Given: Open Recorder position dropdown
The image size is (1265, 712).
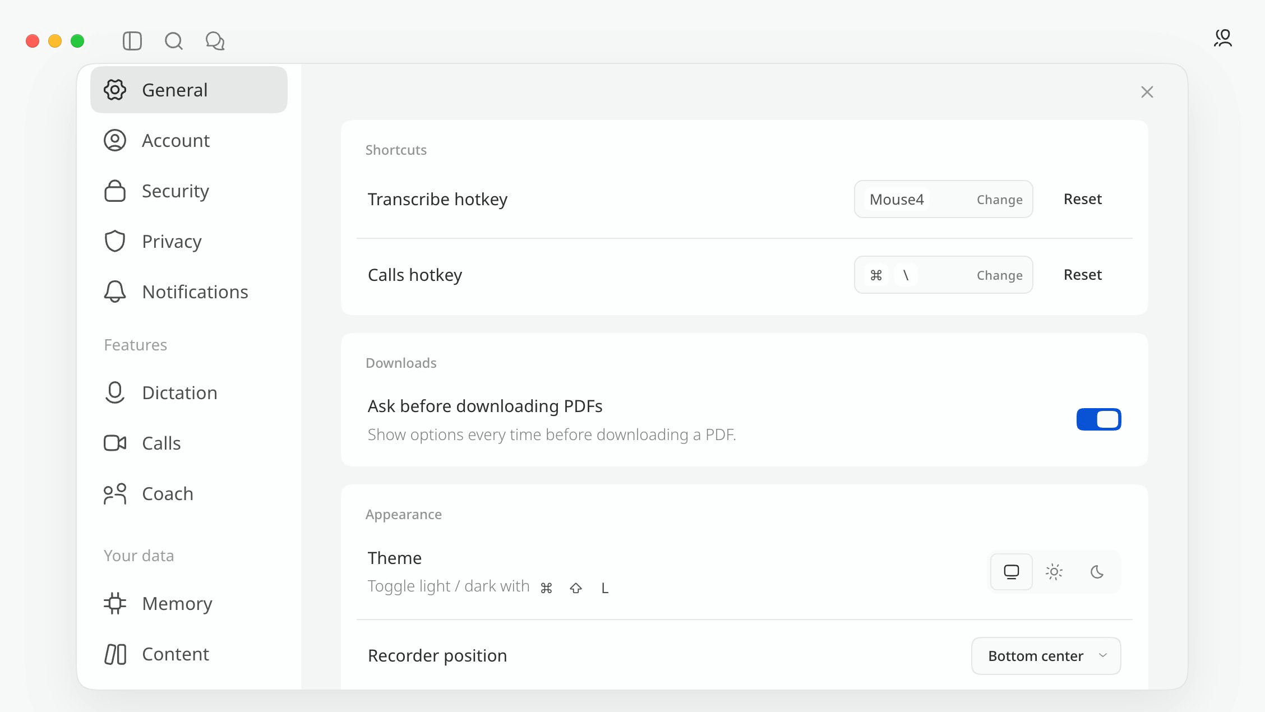Looking at the screenshot, I should point(1046,656).
